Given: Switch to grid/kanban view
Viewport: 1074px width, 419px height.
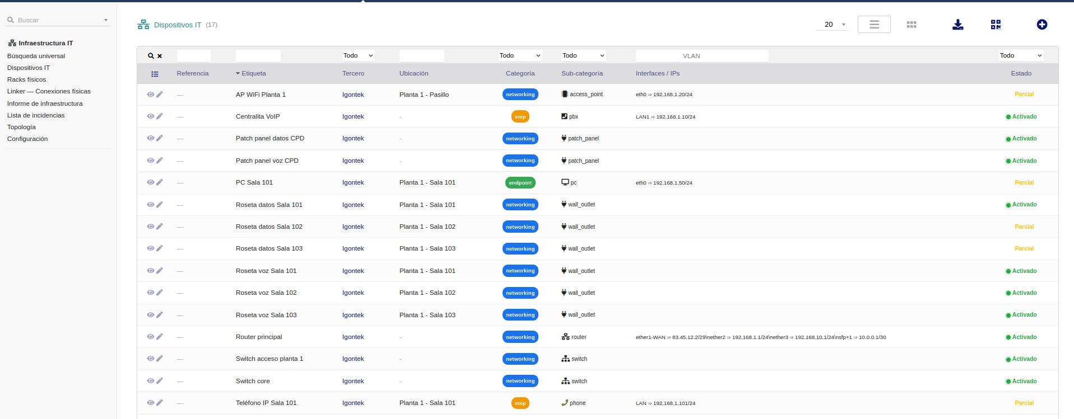Looking at the screenshot, I should pos(912,25).
